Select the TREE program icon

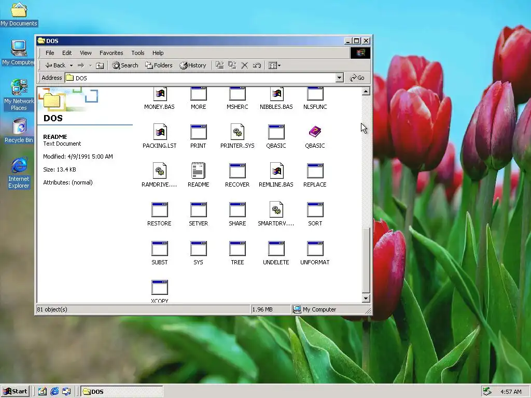(x=237, y=249)
